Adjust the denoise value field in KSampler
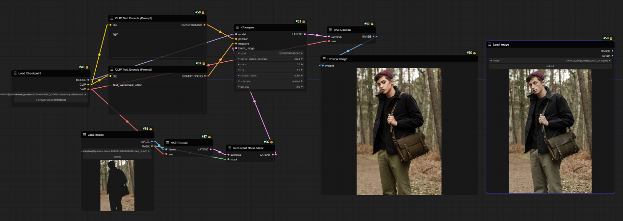 (270, 87)
